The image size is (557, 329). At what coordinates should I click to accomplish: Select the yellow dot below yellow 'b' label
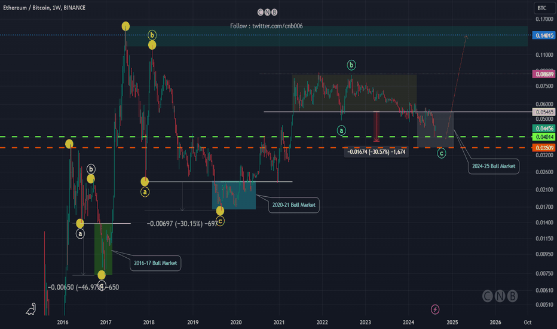pyautogui.click(x=152, y=45)
